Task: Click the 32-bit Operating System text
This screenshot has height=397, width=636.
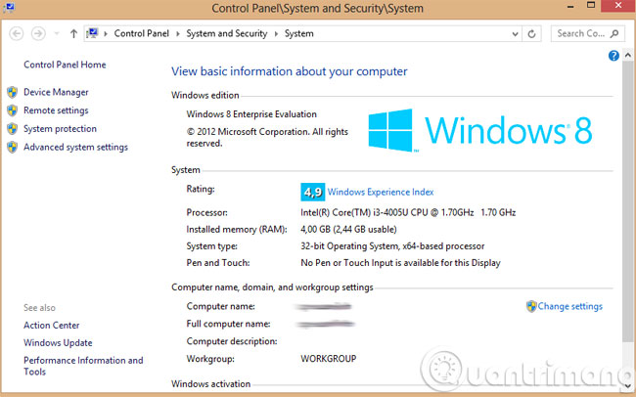Action: [x=392, y=246]
